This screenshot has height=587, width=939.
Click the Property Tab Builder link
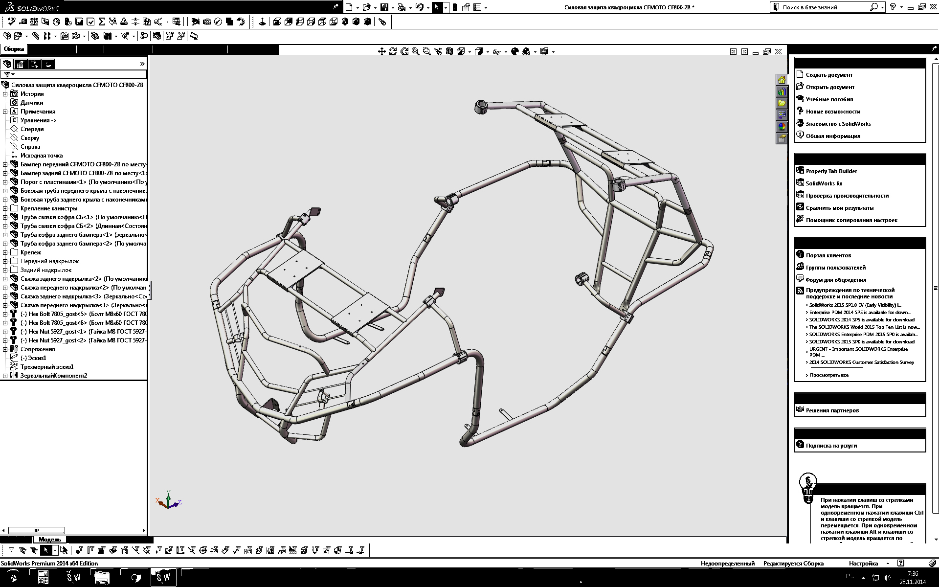coord(831,171)
